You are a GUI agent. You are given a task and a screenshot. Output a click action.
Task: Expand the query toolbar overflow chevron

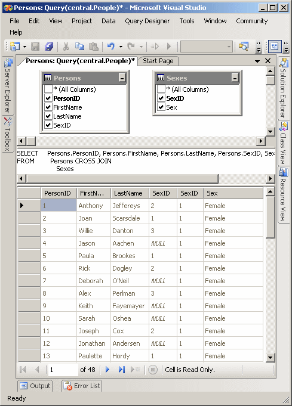pyautogui.click(x=286, y=47)
